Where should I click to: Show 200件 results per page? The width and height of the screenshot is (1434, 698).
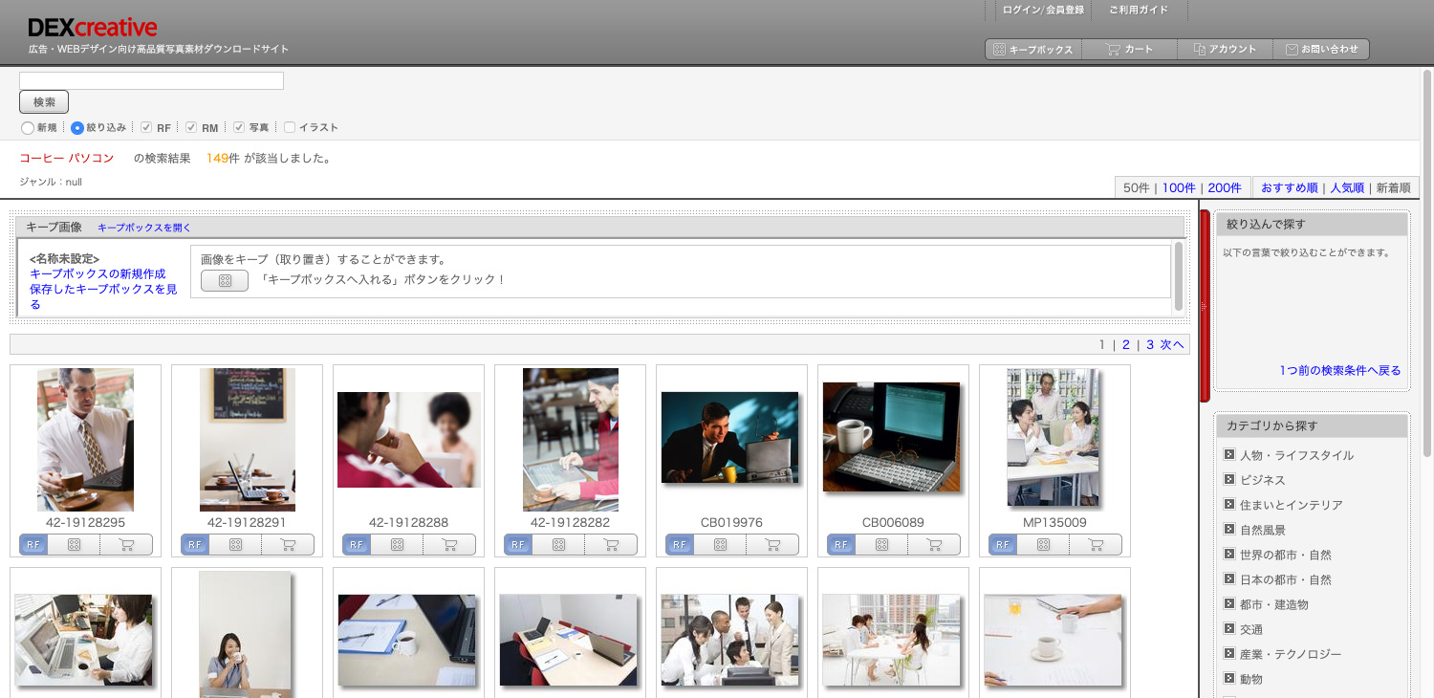click(1225, 188)
